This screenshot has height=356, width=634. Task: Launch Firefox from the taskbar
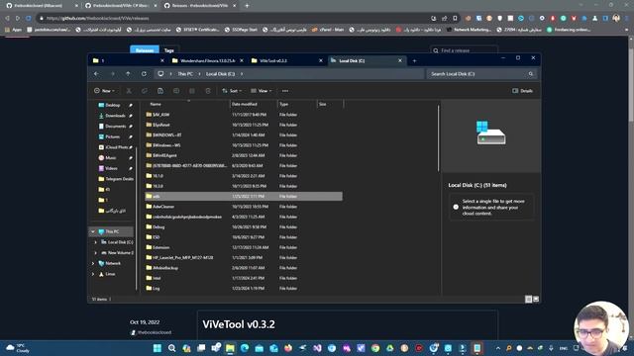click(288, 348)
